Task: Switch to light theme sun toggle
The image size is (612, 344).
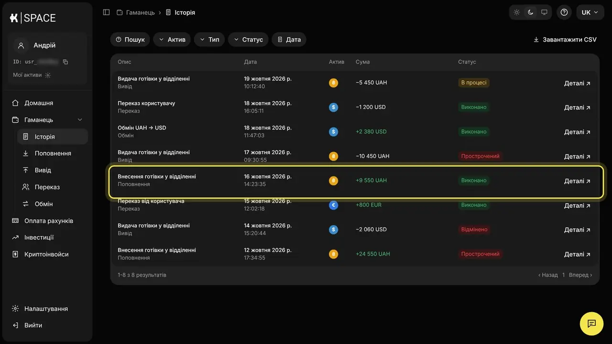Action: (517, 12)
